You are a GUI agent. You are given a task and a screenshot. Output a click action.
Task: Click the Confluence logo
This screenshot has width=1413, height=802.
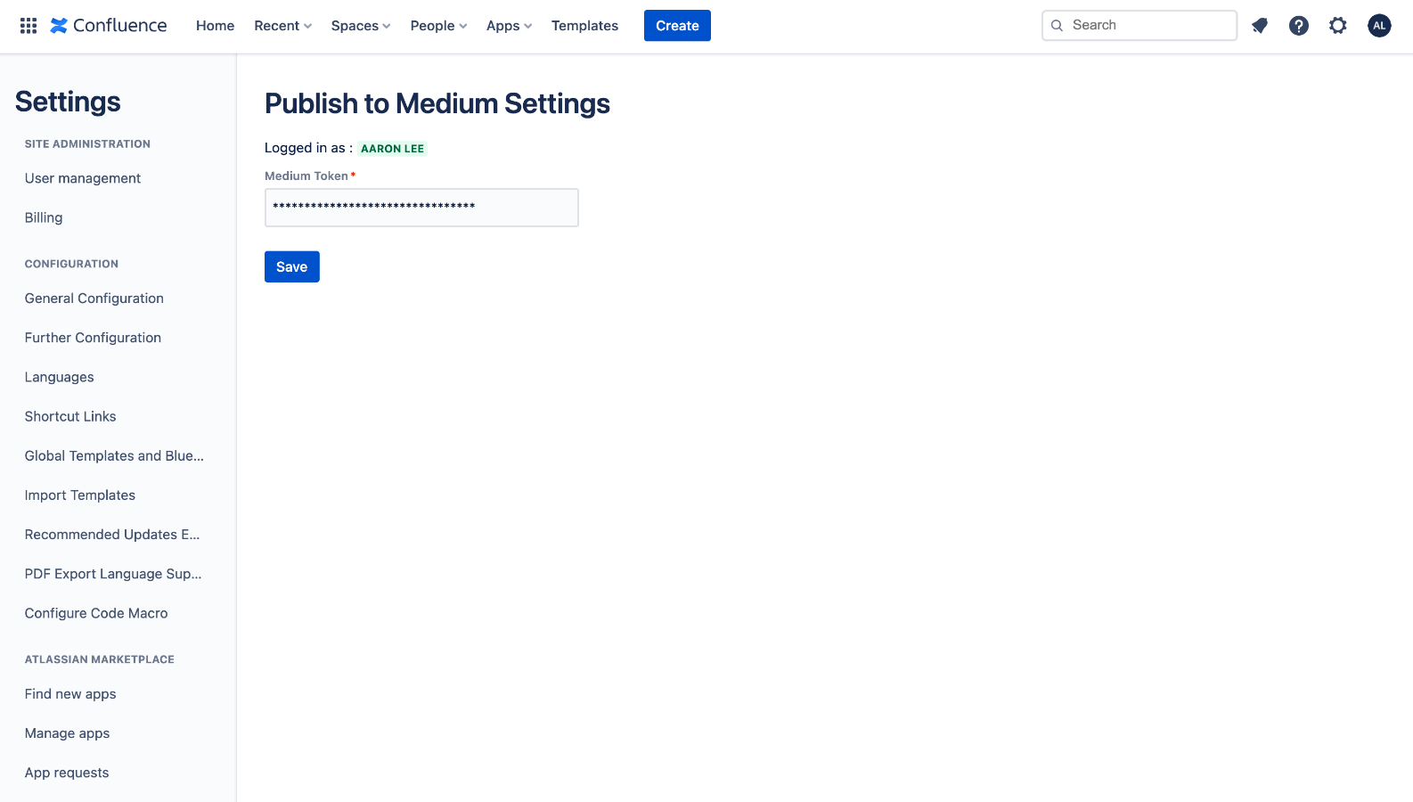pyautogui.click(x=109, y=26)
